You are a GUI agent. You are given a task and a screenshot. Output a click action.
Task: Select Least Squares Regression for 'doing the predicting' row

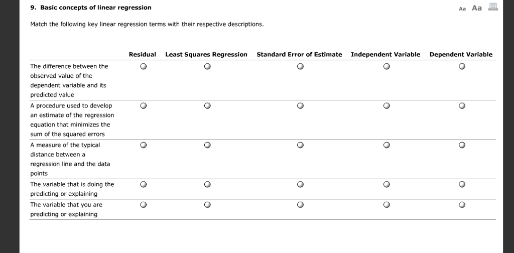click(207, 185)
